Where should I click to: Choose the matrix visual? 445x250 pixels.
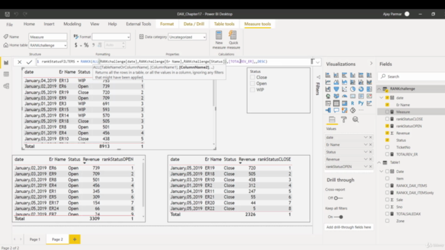click(344, 103)
